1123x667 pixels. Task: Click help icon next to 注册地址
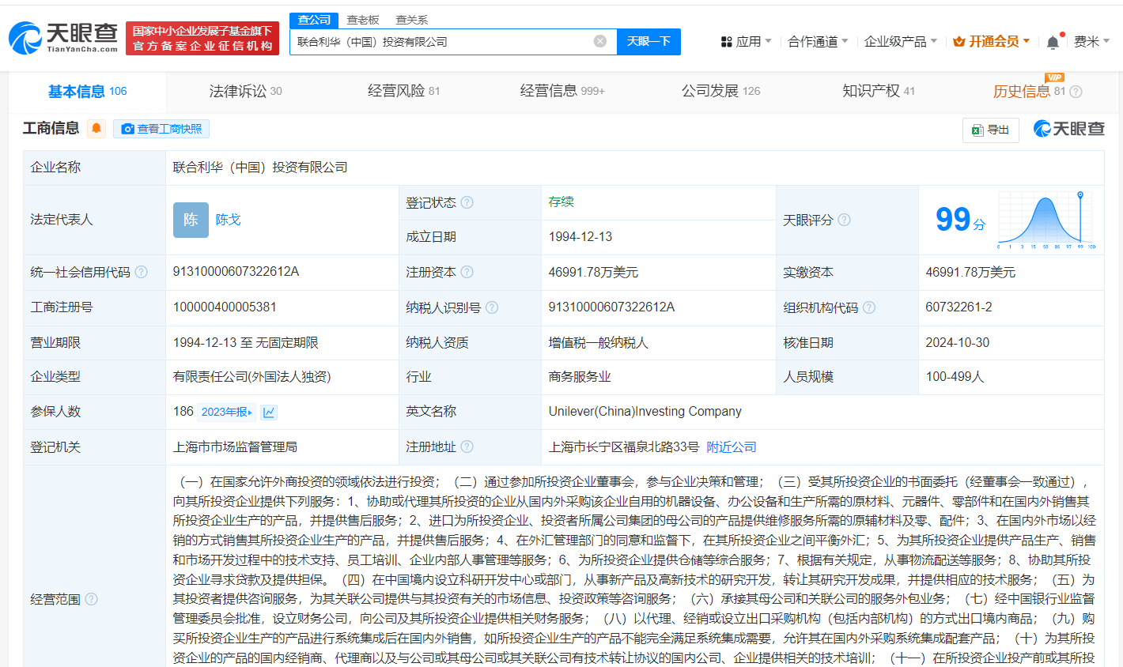pyautogui.click(x=467, y=447)
